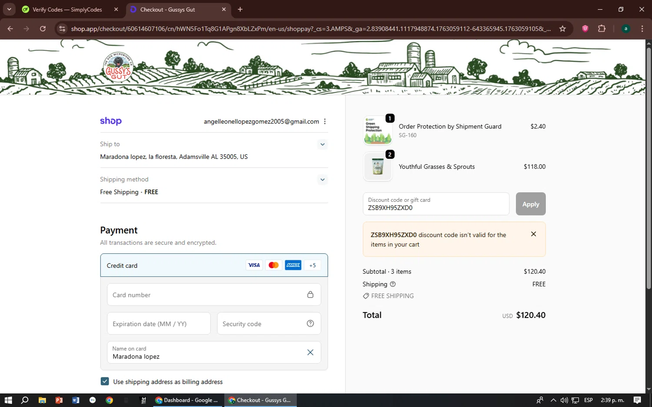Expand the Shipping method section
Image resolution: width=652 pixels, height=407 pixels.
(322, 179)
